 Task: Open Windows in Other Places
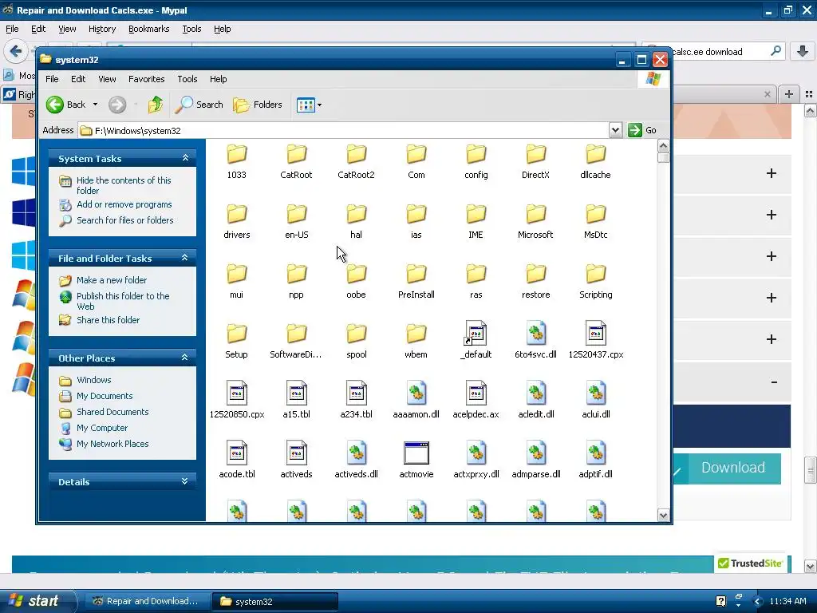(x=94, y=380)
